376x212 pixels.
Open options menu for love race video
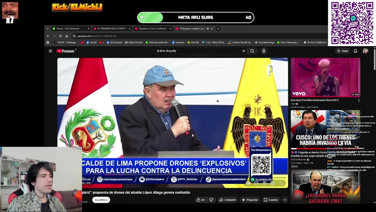(x=359, y=100)
